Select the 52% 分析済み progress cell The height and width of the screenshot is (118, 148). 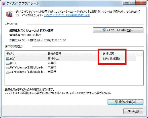(112, 59)
